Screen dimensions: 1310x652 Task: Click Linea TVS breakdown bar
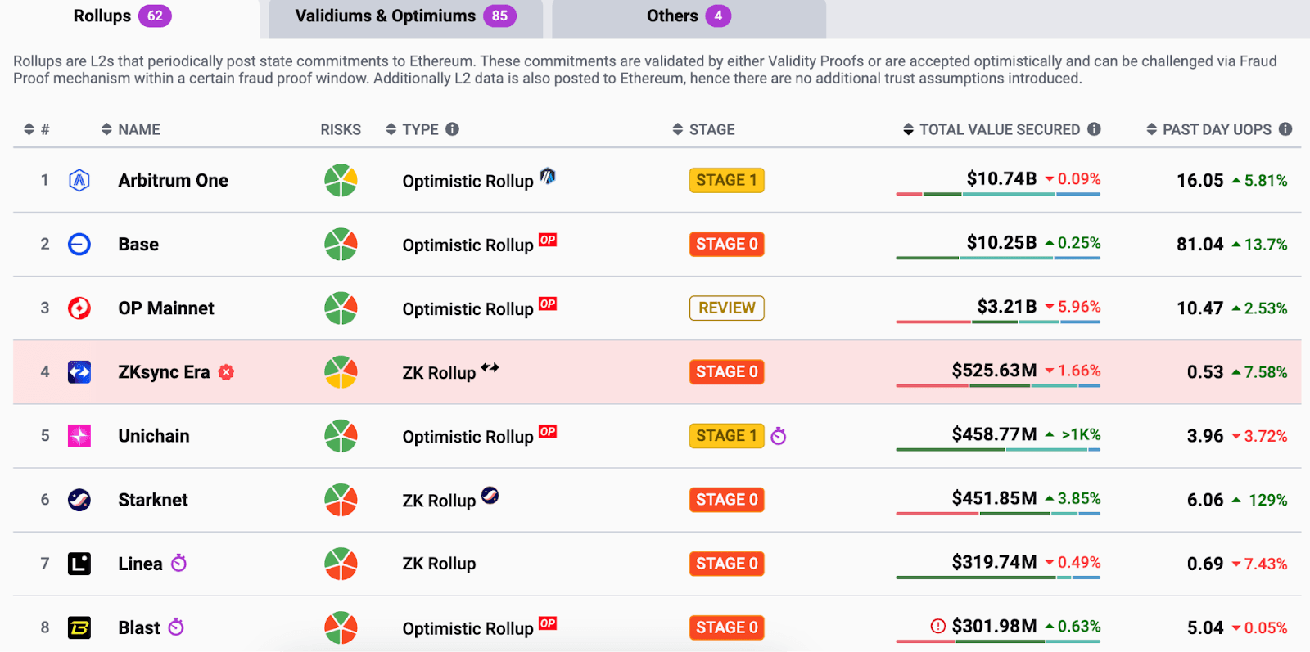[998, 578]
